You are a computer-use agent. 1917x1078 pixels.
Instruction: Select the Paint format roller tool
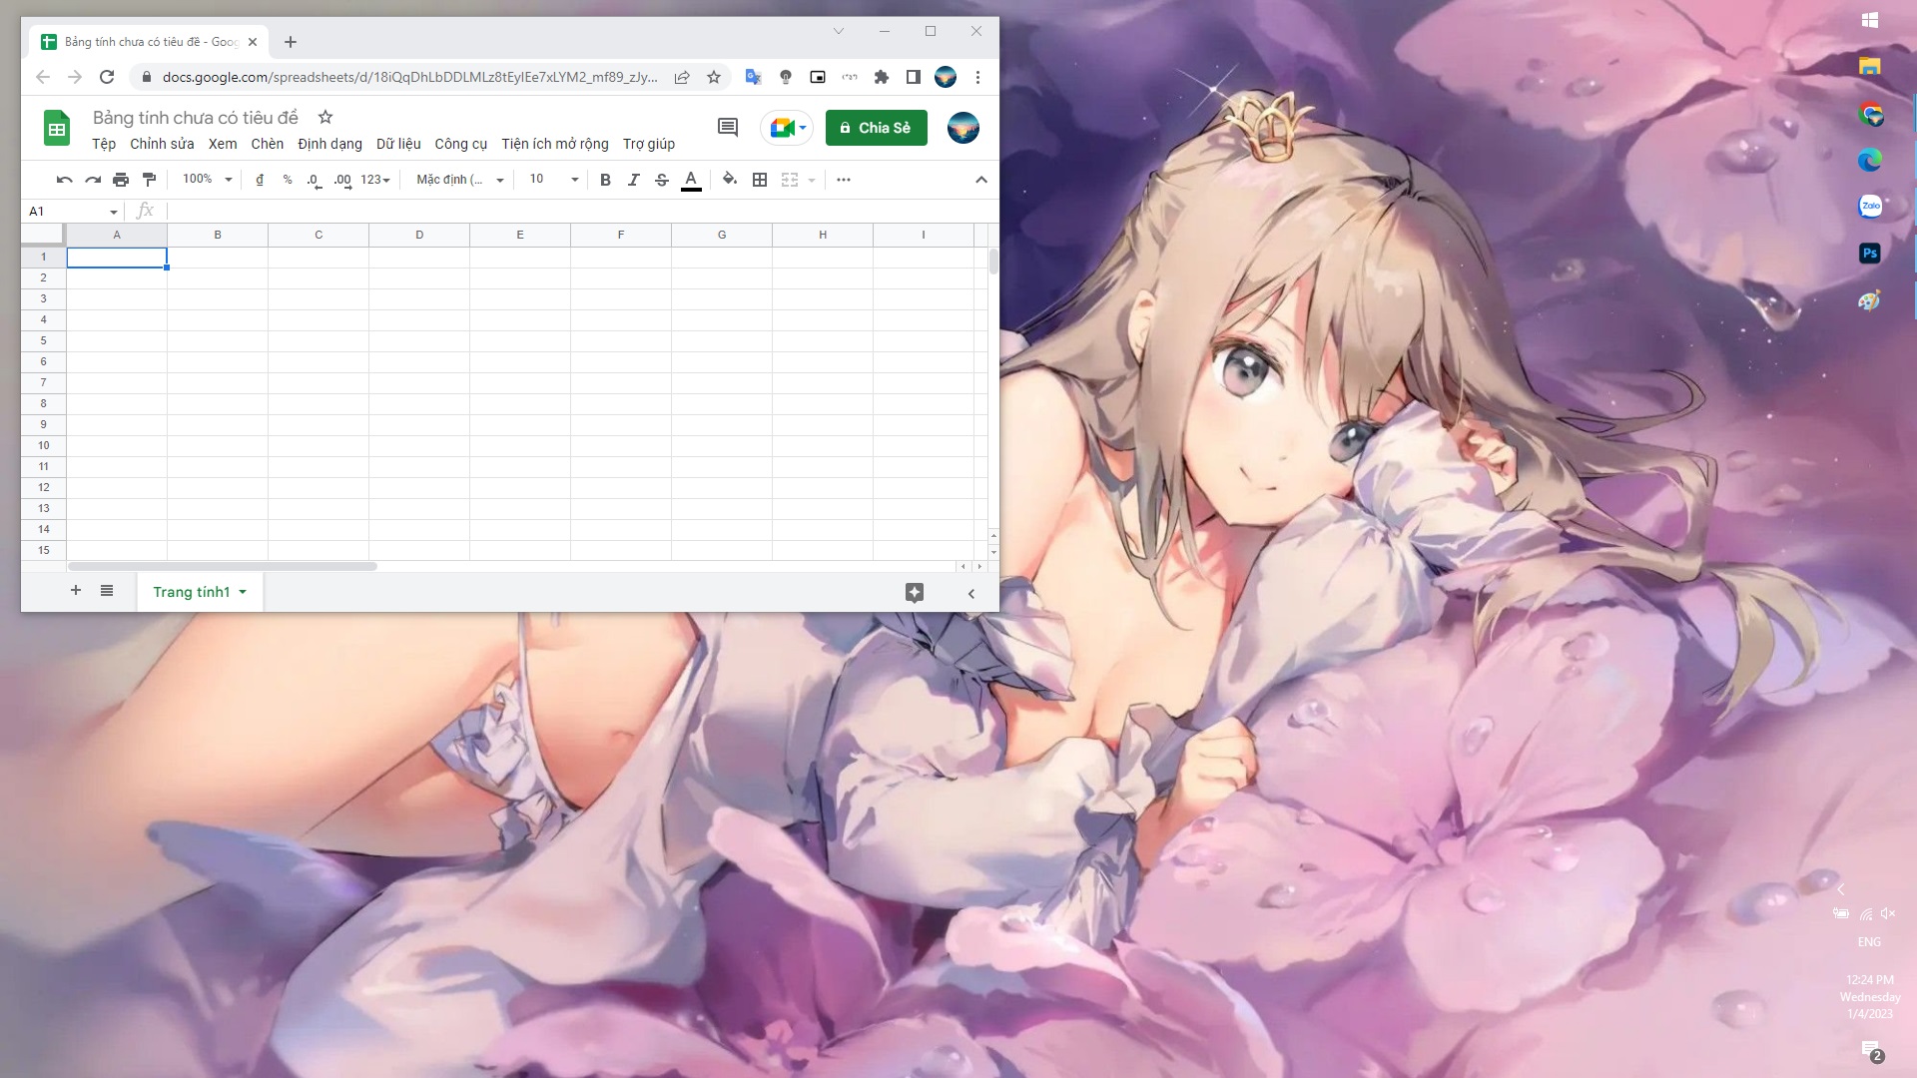tap(150, 180)
